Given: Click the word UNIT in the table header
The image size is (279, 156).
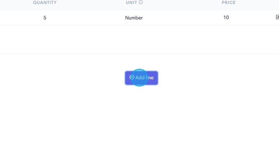Looking at the screenshot, I should click(132, 3).
